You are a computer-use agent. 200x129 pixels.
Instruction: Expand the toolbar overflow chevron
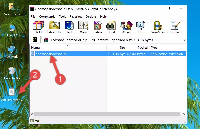tap(185, 21)
